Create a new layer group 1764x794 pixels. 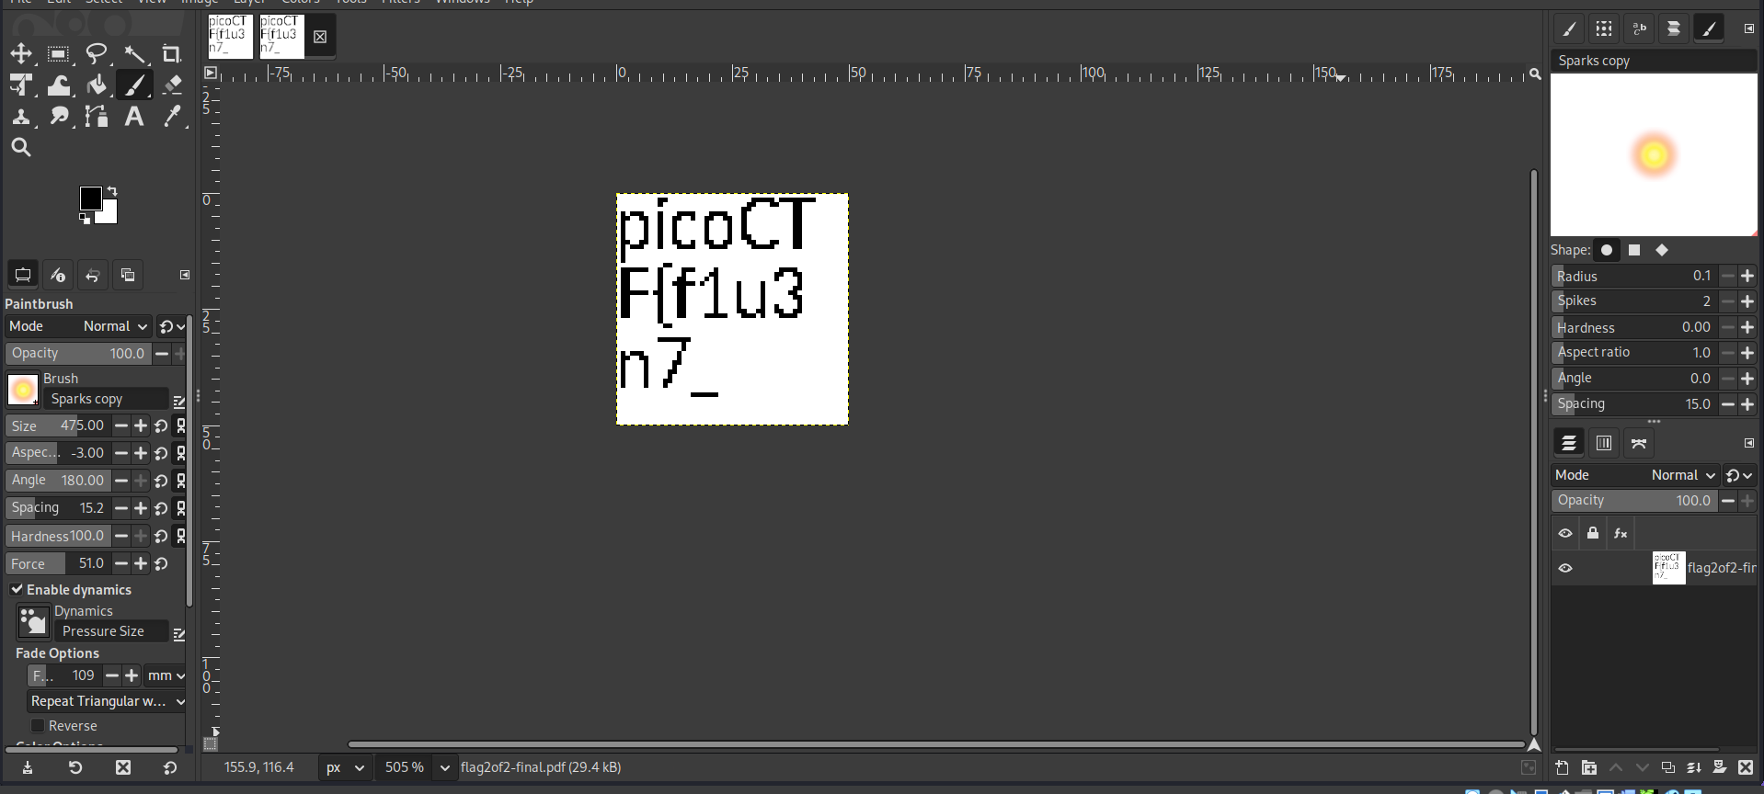(x=1588, y=767)
